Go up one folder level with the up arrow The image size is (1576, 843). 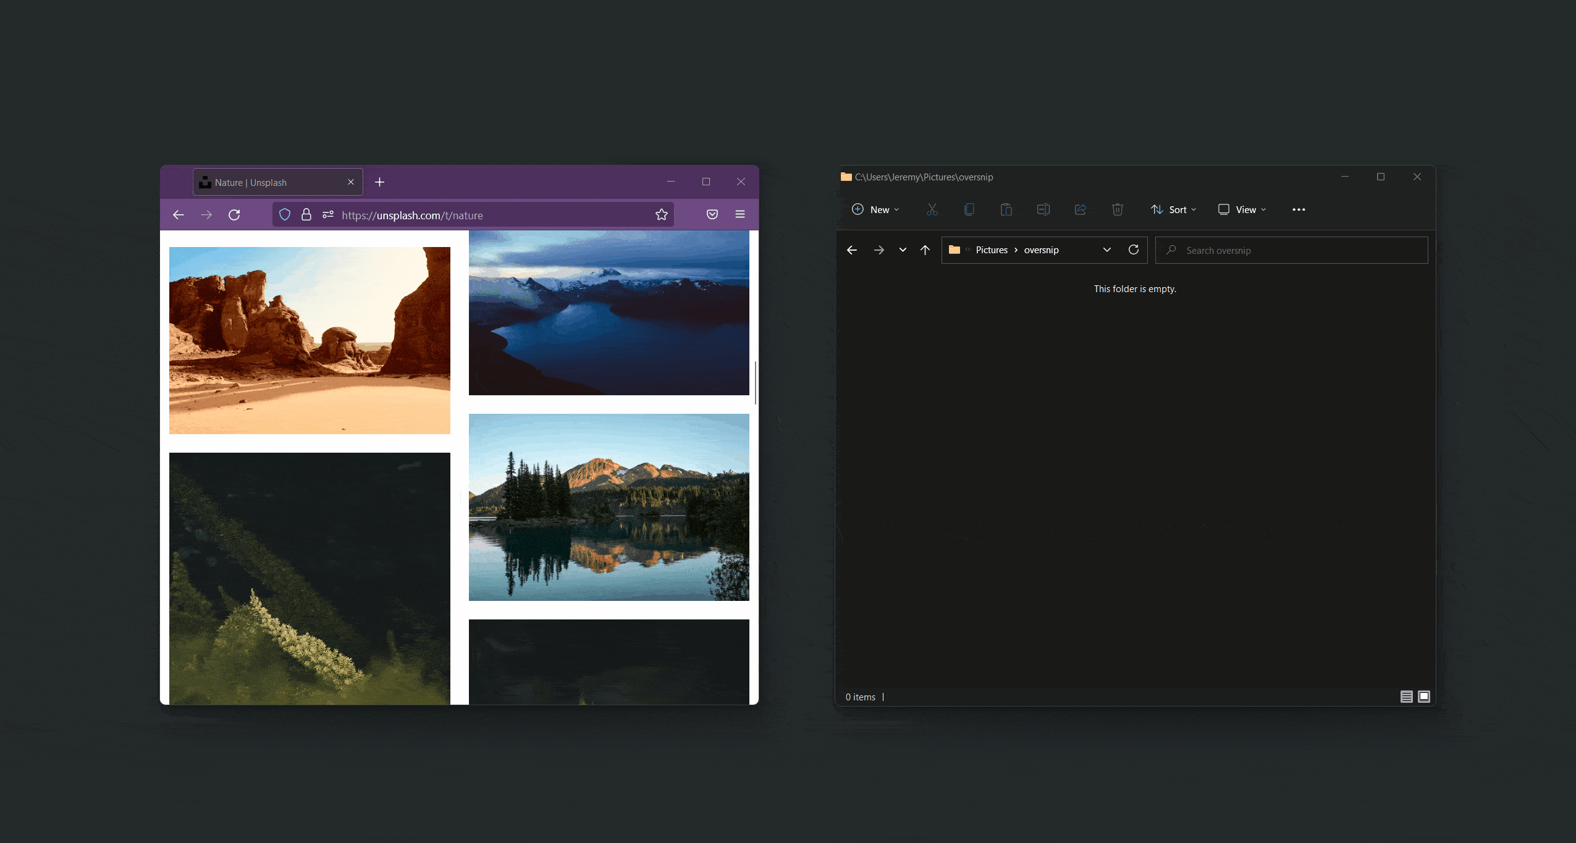(x=925, y=250)
